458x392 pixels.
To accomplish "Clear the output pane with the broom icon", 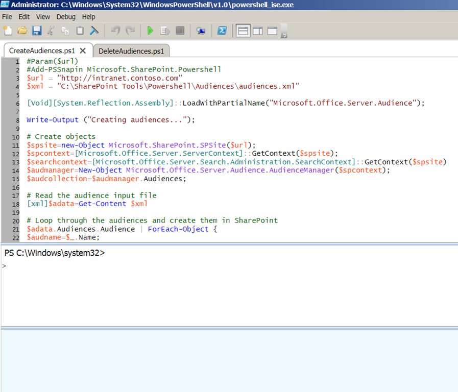I will point(94,31).
